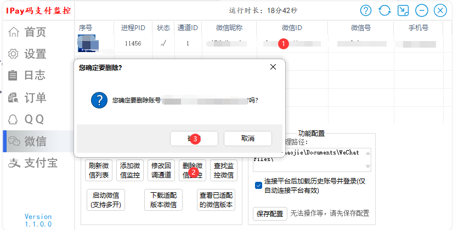Image resolution: width=453 pixels, height=230 pixels.
Task: Click the 查找监控微信 button
Action: point(224,170)
